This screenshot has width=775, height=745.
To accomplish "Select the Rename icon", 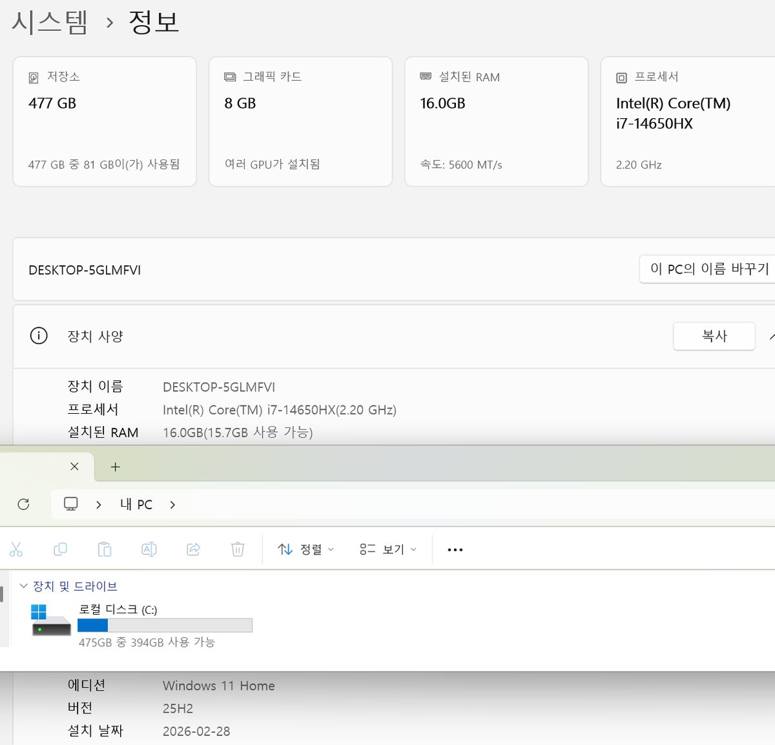I will (149, 549).
